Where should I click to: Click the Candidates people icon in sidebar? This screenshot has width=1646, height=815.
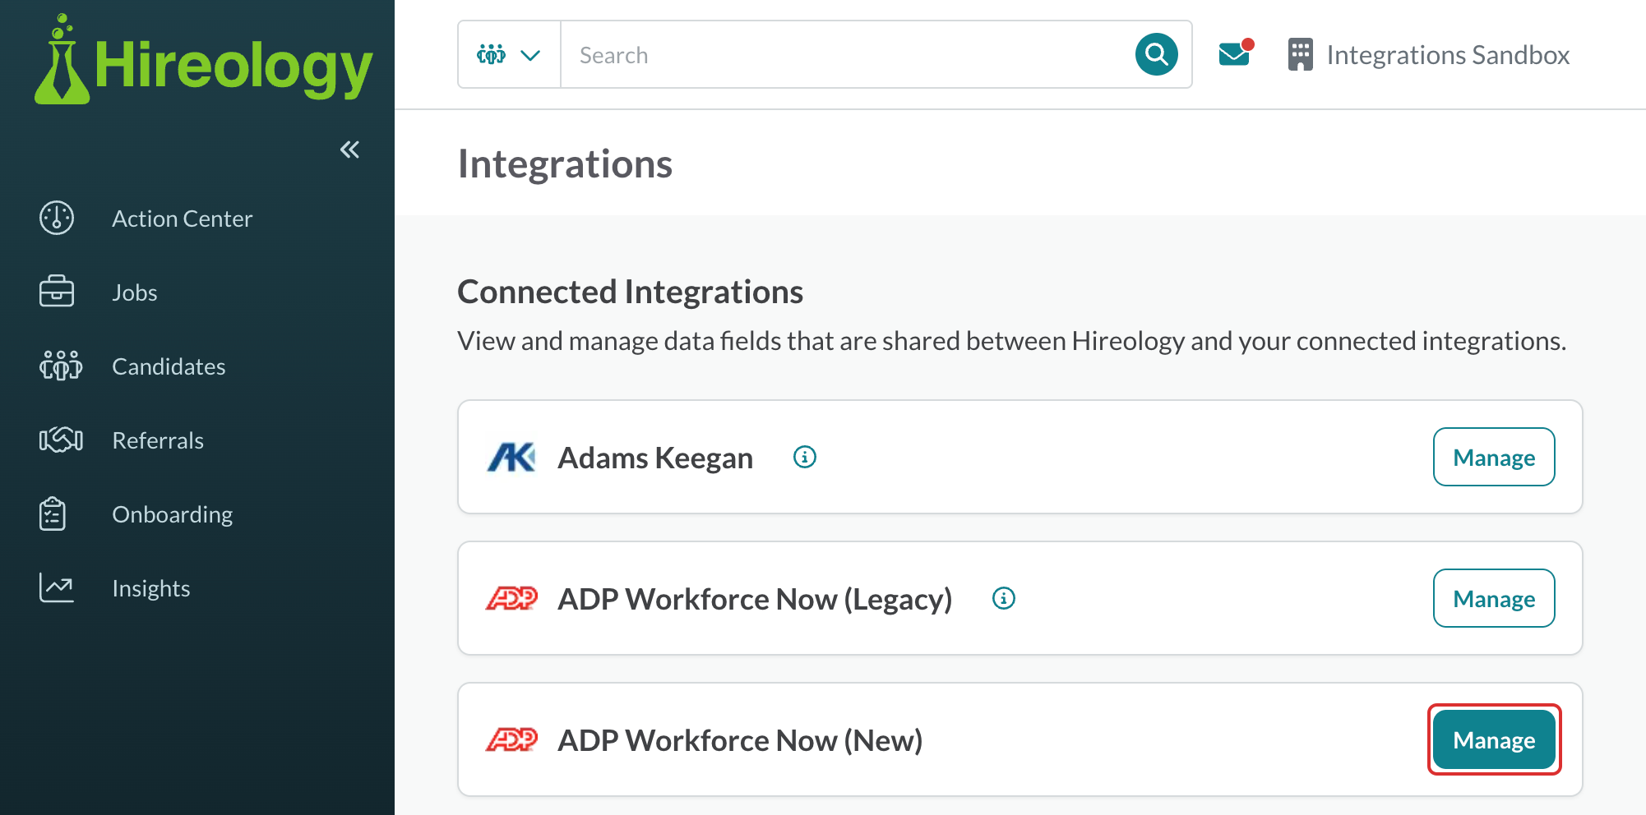click(61, 366)
